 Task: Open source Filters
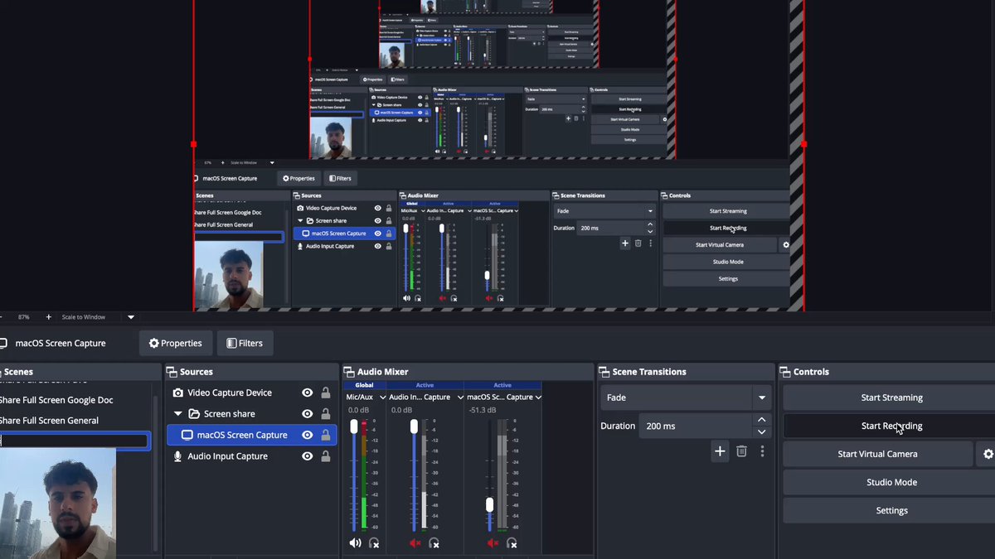click(x=245, y=343)
